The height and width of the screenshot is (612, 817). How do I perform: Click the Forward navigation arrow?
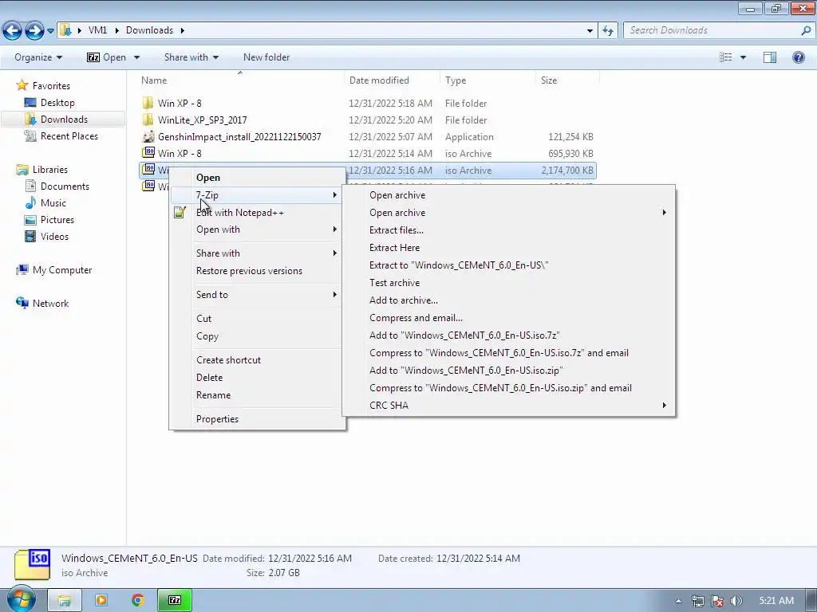point(34,31)
